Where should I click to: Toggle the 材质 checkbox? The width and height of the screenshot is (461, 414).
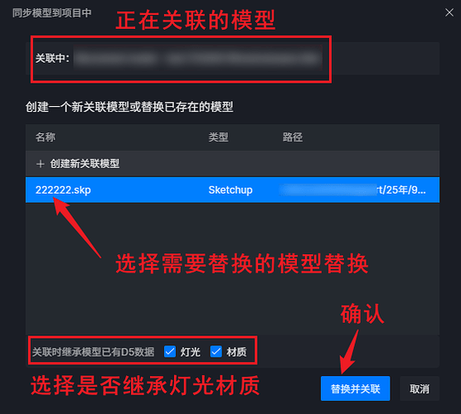216,351
